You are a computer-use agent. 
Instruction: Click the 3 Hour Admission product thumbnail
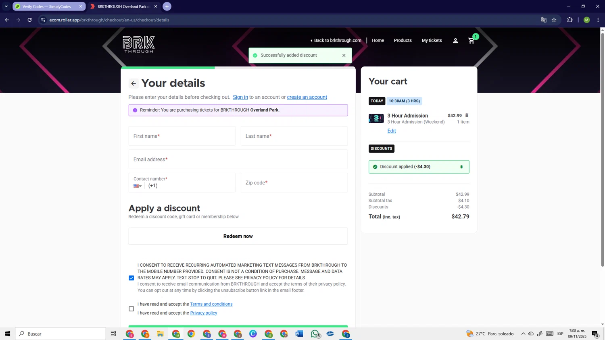tap(376, 118)
